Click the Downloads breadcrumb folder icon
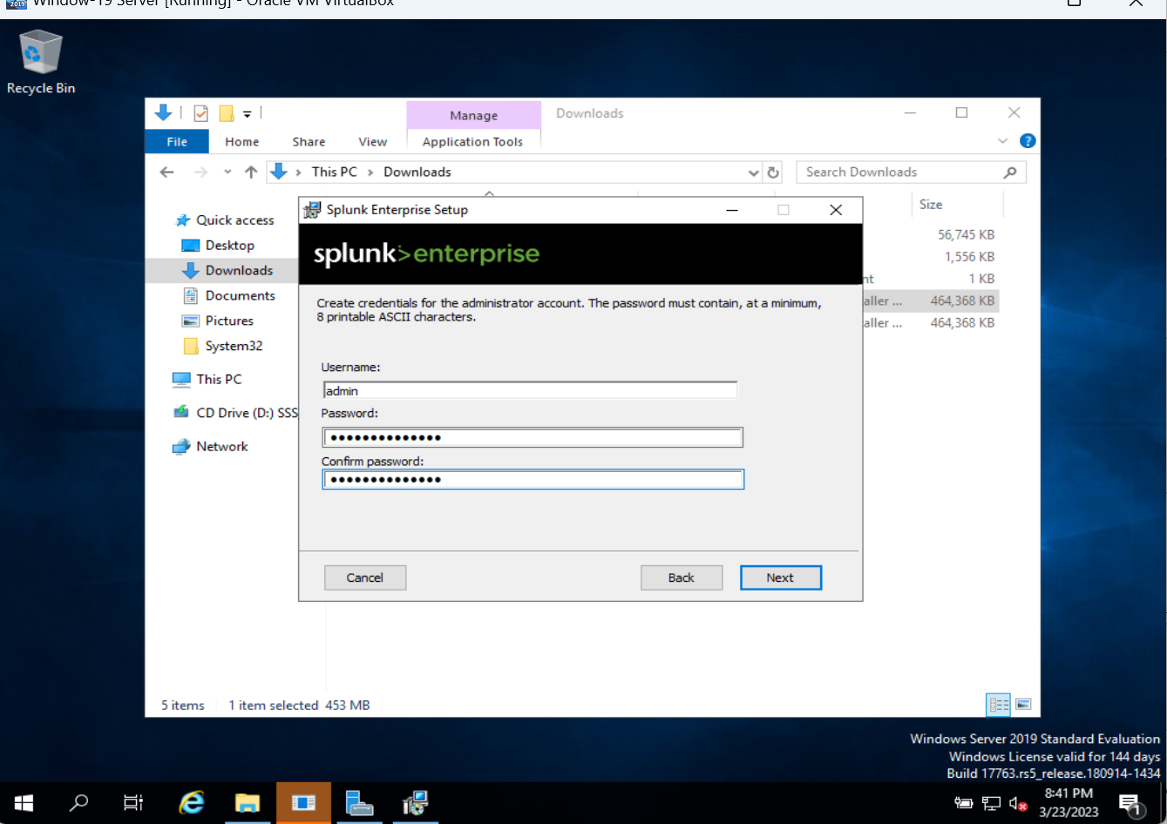The image size is (1167, 824). 279,172
